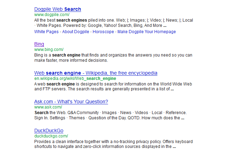
Task: Click the Dogpile description snippet text
Action: point(114,23)
